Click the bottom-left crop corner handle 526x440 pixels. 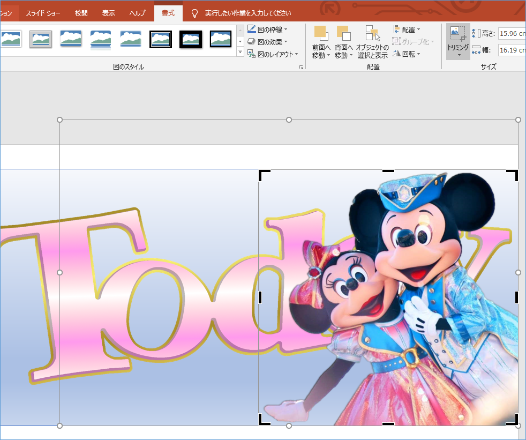click(x=262, y=422)
